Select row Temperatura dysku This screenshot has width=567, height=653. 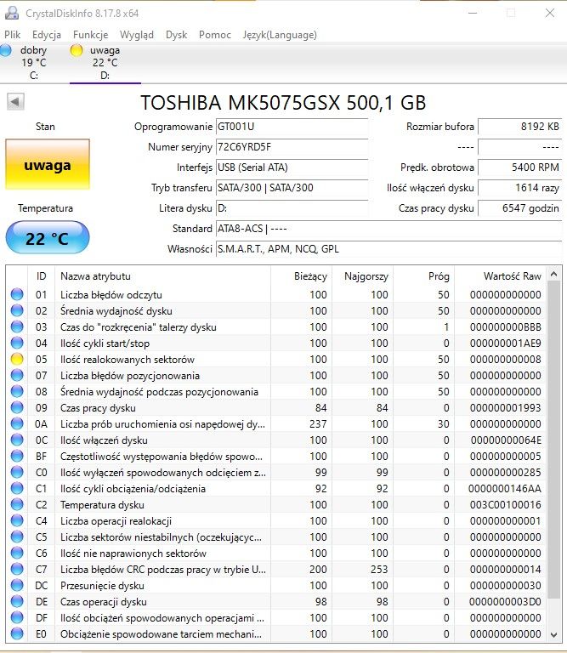[276, 505]
